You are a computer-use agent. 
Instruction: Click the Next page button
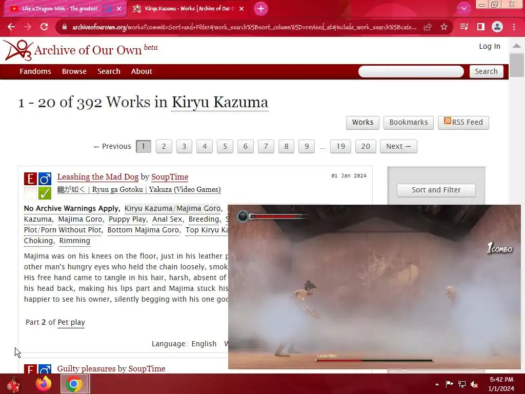tap(398, 146)
